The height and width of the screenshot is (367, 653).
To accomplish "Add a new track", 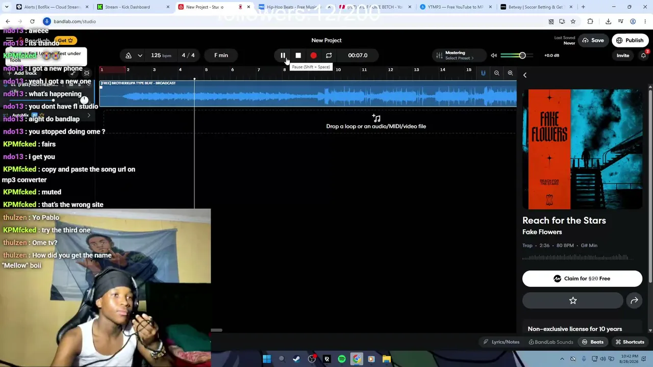I will pyautogui.click(x=22, y=73).
